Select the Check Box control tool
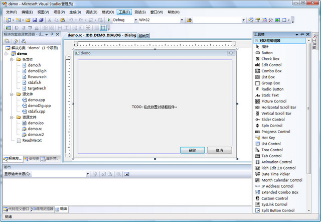Screen dimensions: 321x222 [x=270, y=59]
